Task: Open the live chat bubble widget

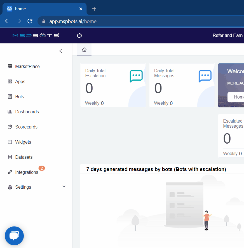Action: 14,236
